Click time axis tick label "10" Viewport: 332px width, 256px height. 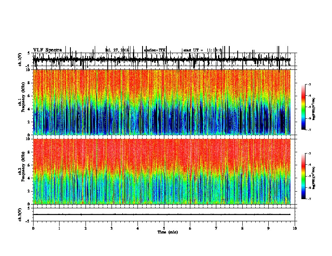point(295,228)
